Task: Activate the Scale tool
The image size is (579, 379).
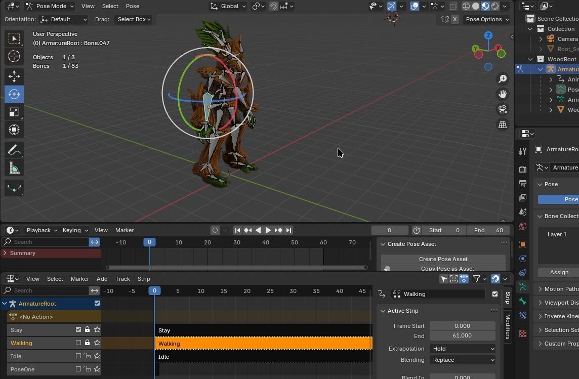Action: 14,112
